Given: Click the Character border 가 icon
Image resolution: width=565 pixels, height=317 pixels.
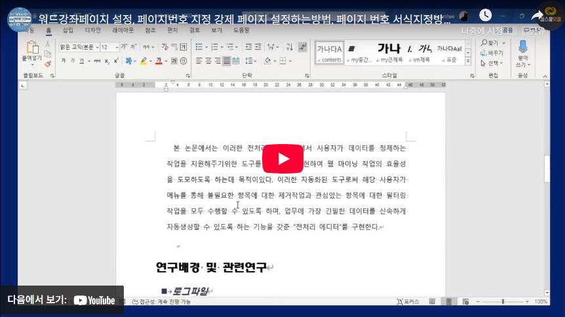Looking at the screenshot, I should (x=184, y=47).
